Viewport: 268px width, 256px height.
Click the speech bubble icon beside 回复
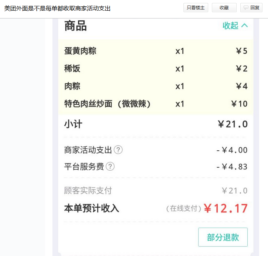pyautogui.click(x=245, y=8)
